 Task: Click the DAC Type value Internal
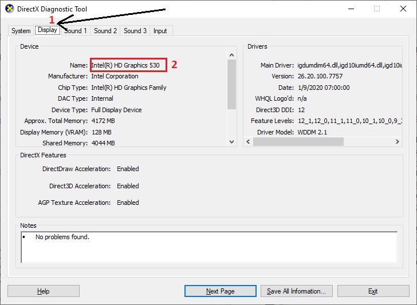click(102, 98)
